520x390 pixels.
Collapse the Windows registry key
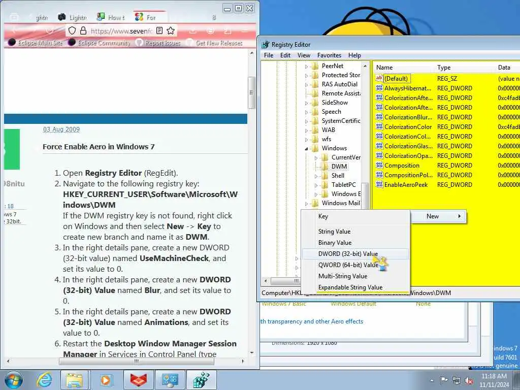pyautogui.click(x=306, y=149)
